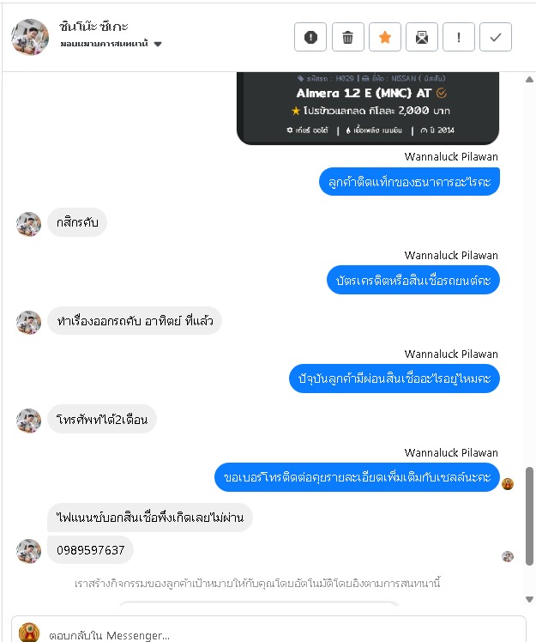Mark conversation done with checkmark icon
This screenshot has width=536, height=642.
coord(496,37)
